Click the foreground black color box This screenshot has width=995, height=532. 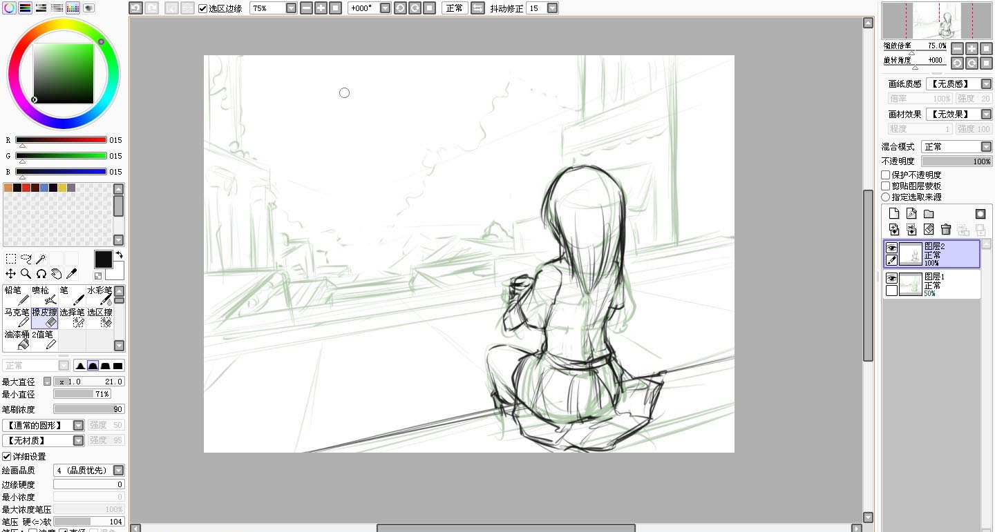tap(103, 259)
